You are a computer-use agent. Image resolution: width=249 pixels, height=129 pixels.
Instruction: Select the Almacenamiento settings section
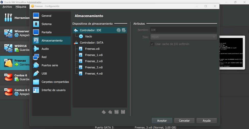[51, 41]
